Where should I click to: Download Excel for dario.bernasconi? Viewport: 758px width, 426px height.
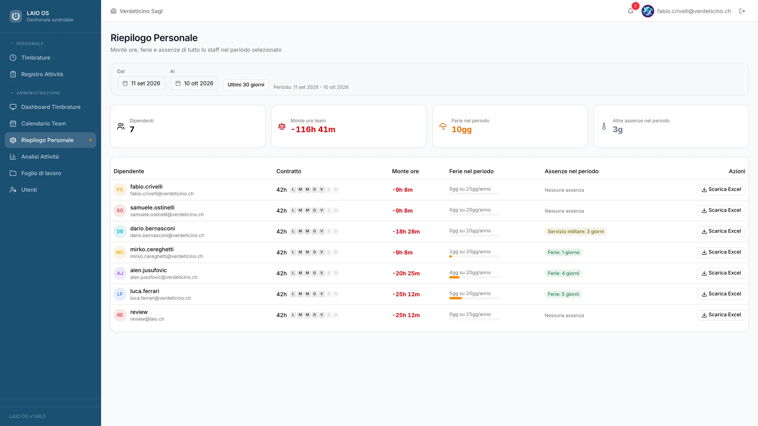point(721,231)
